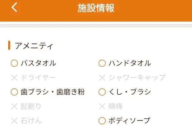This screenshot has height=130, width=192.
Task: Click the アメニティ section heading
Action: click(34, 46)
